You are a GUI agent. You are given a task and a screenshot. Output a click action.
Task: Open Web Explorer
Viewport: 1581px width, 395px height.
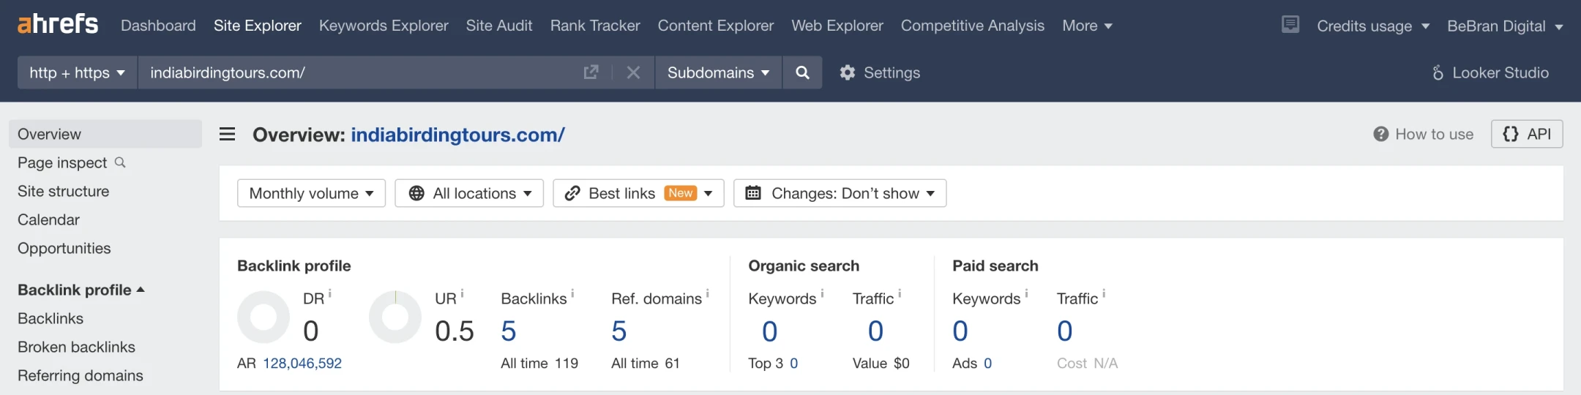click(837, 26)
